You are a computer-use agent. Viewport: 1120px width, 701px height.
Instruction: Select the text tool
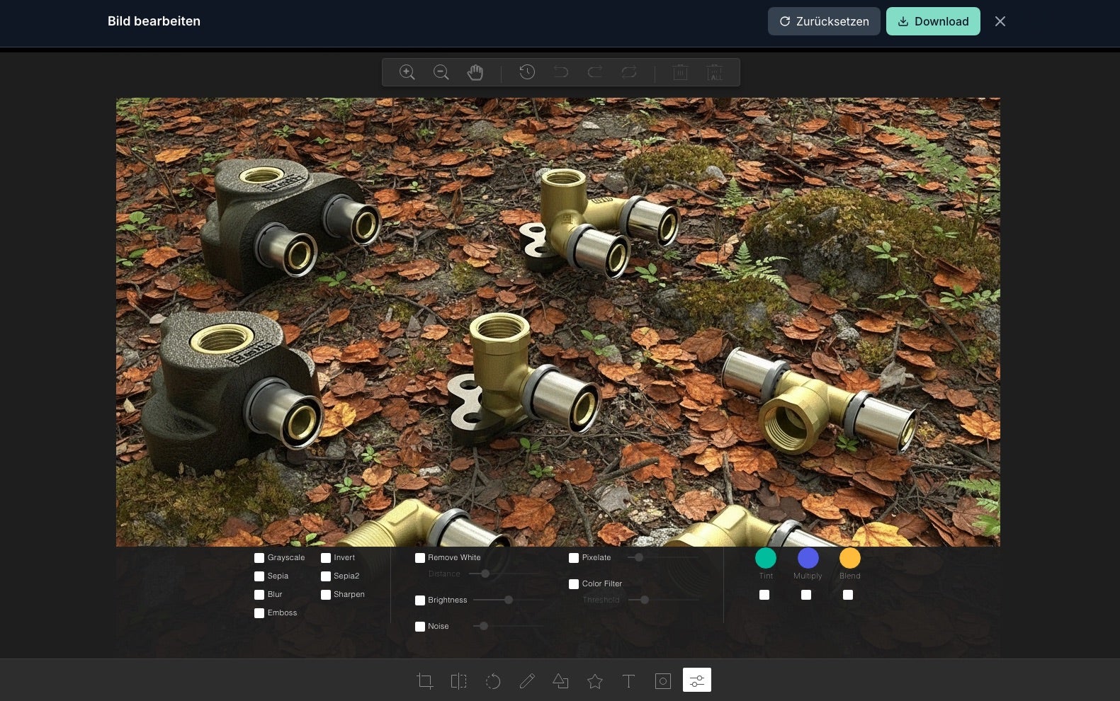[628, 681]
